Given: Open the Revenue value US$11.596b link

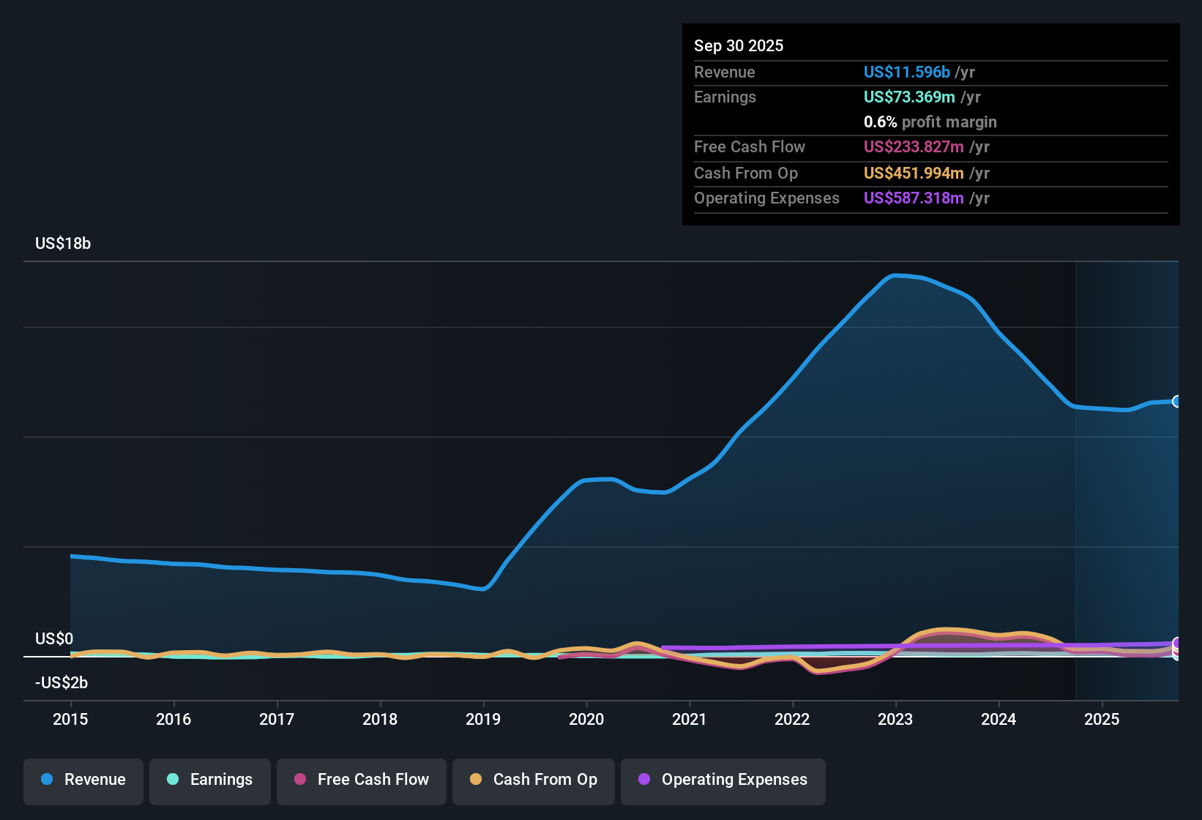Looking at the screenshot, I should coord(906,72).
